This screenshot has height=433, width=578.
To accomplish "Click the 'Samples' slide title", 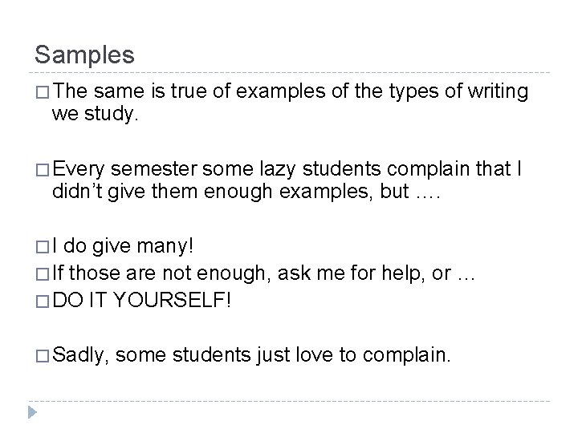I will pos(84,55).
